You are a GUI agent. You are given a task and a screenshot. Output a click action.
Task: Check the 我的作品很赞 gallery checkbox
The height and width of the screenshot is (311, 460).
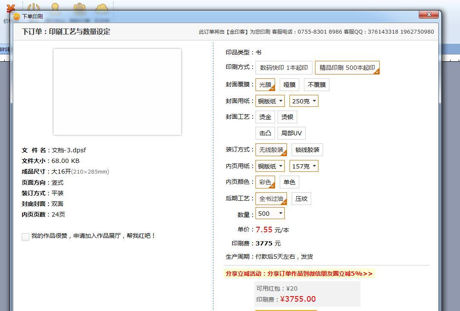coord(26,237)
